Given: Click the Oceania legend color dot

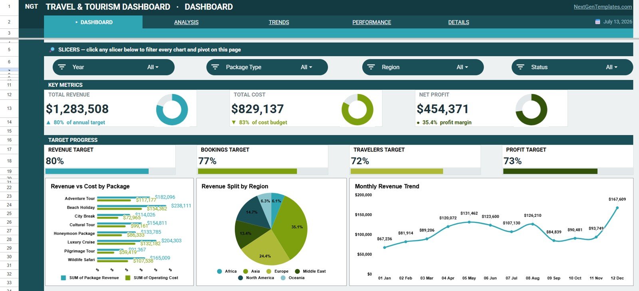Looking at the screenshot, I should 283,278.
